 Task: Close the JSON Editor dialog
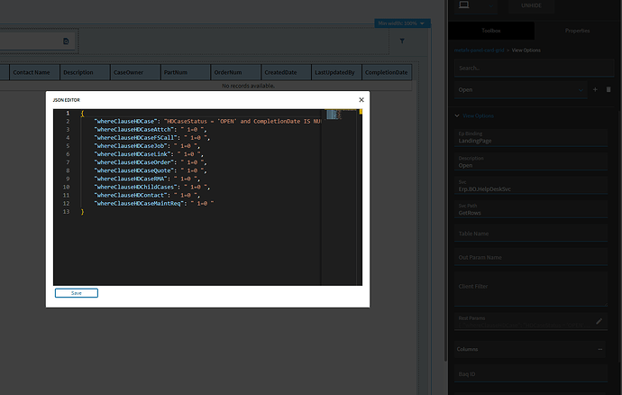361,100
